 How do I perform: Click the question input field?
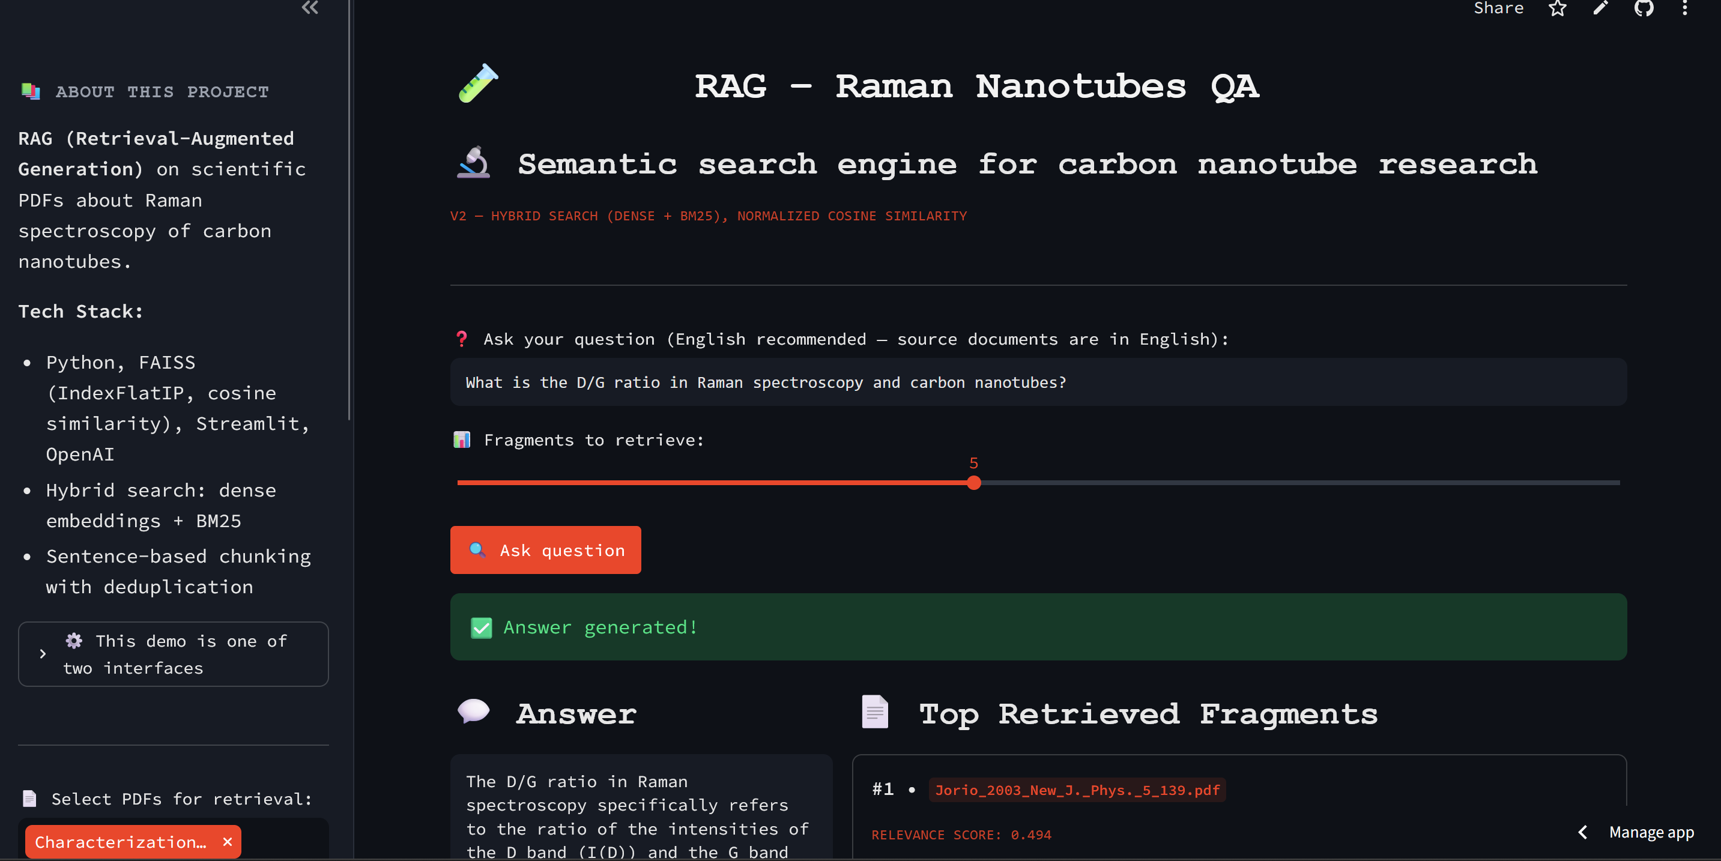pos(1038,382)
